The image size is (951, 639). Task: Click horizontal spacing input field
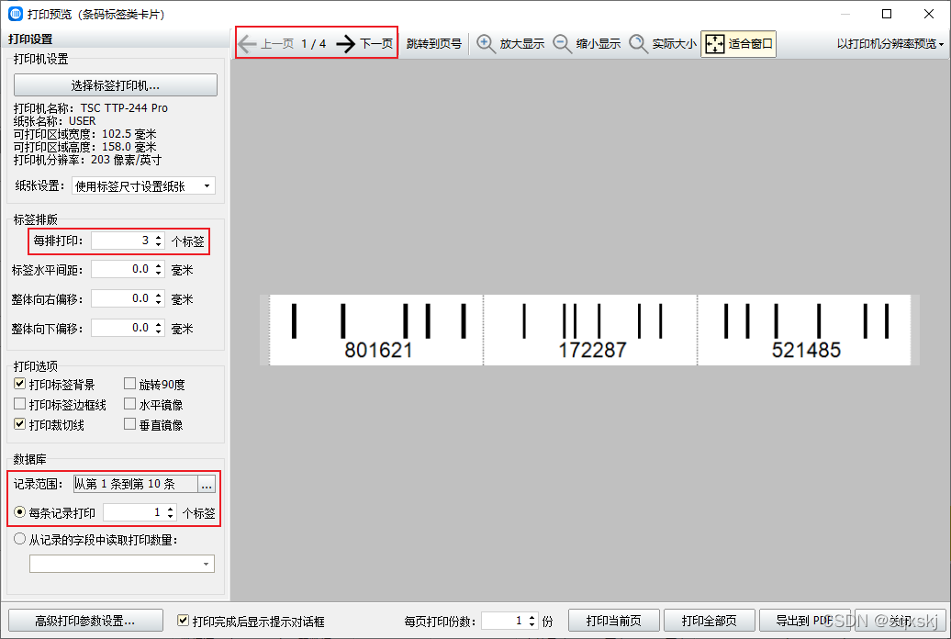click(122, 269)
